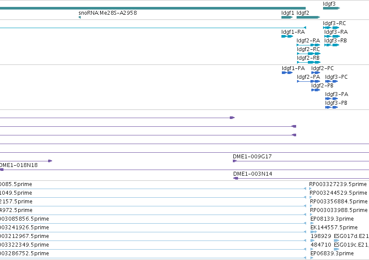Select the label ending 1049.5prime
The width and height of the screenshot is (369, 260).
[16, 193]
